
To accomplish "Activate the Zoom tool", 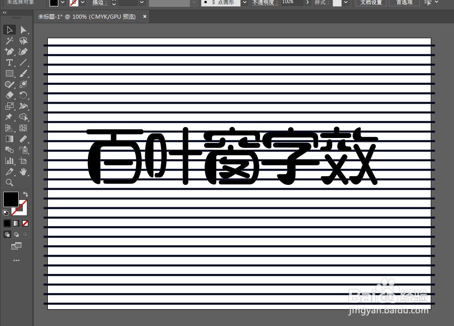I will pyautogui.click(x=9, y=183).
